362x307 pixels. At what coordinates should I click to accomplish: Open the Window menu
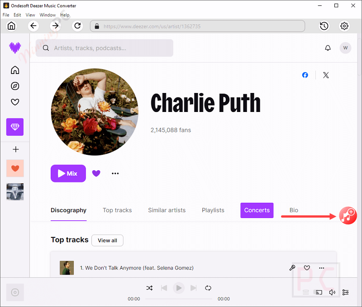(x=48, y=15)
